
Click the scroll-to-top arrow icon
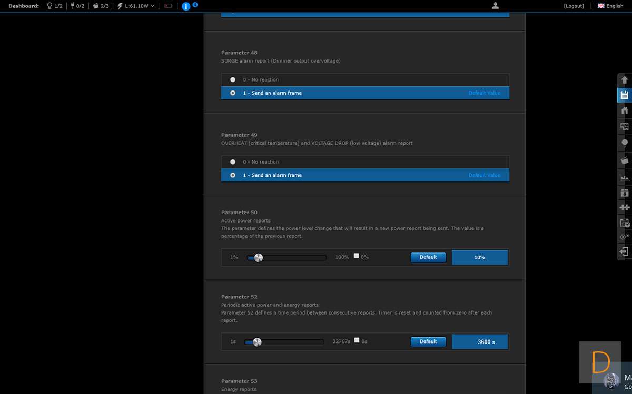tap(625, 80)
